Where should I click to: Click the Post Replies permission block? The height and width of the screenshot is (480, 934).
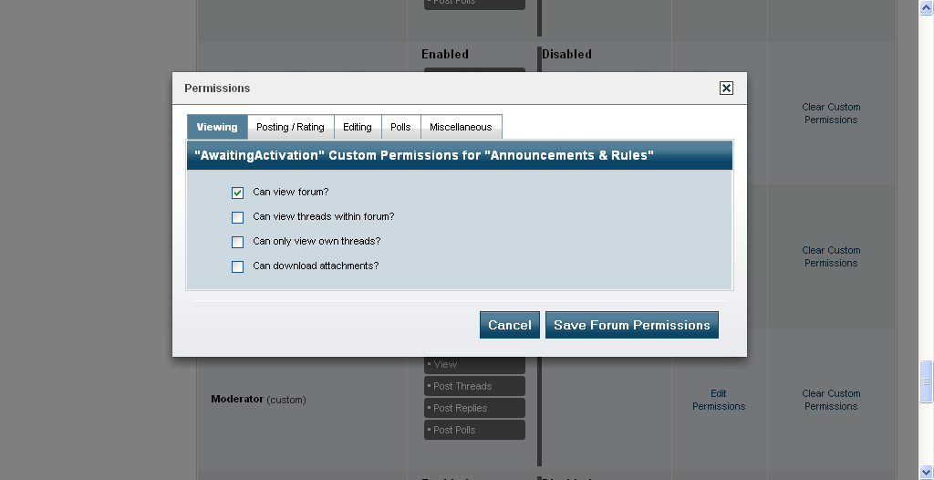[x=474, y=408]
